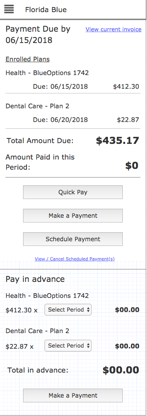Click the Florida Blue header title
This screenshot has height=416, width=147.
(46, 10)
